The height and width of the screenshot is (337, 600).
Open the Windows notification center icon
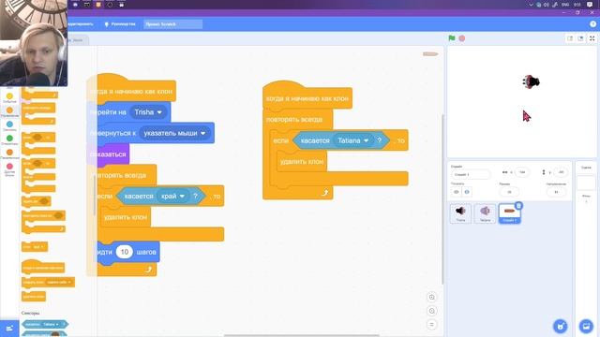(x=590, y=5)
